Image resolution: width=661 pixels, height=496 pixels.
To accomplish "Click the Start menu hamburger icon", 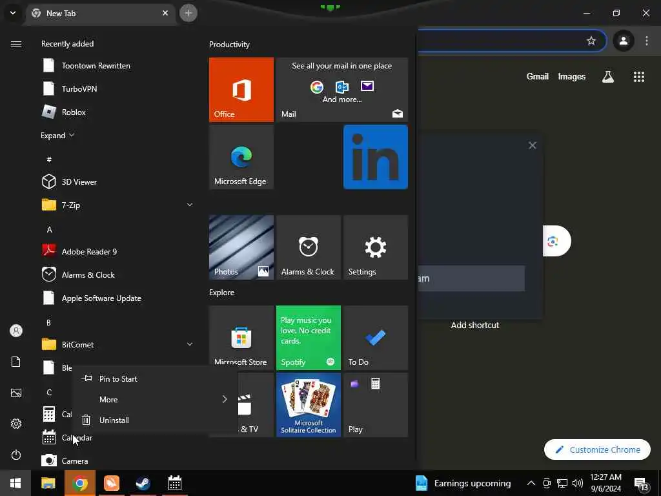I will (16, 44).
